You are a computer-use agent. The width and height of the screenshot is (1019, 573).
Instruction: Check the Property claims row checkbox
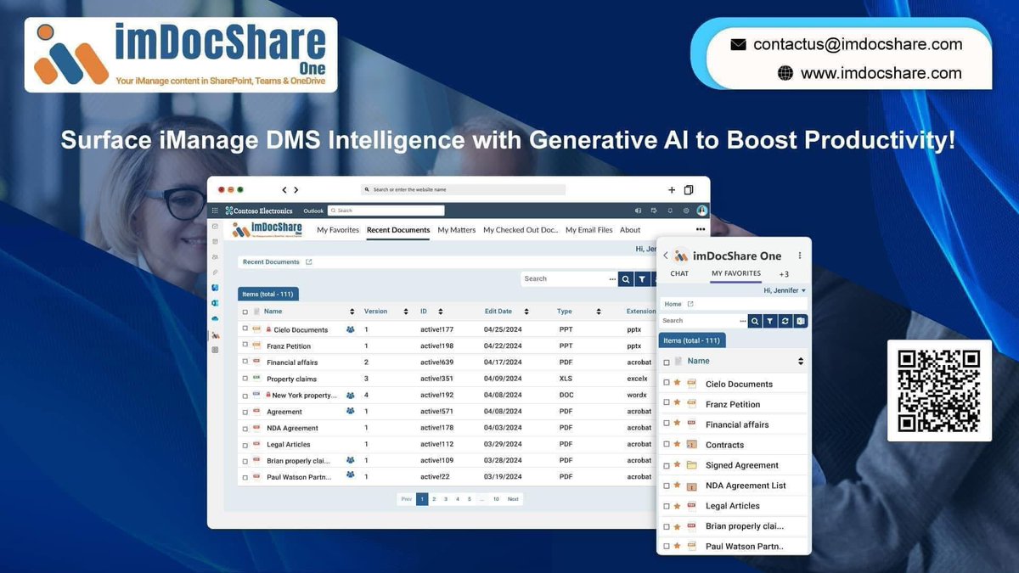click(245, 379)
